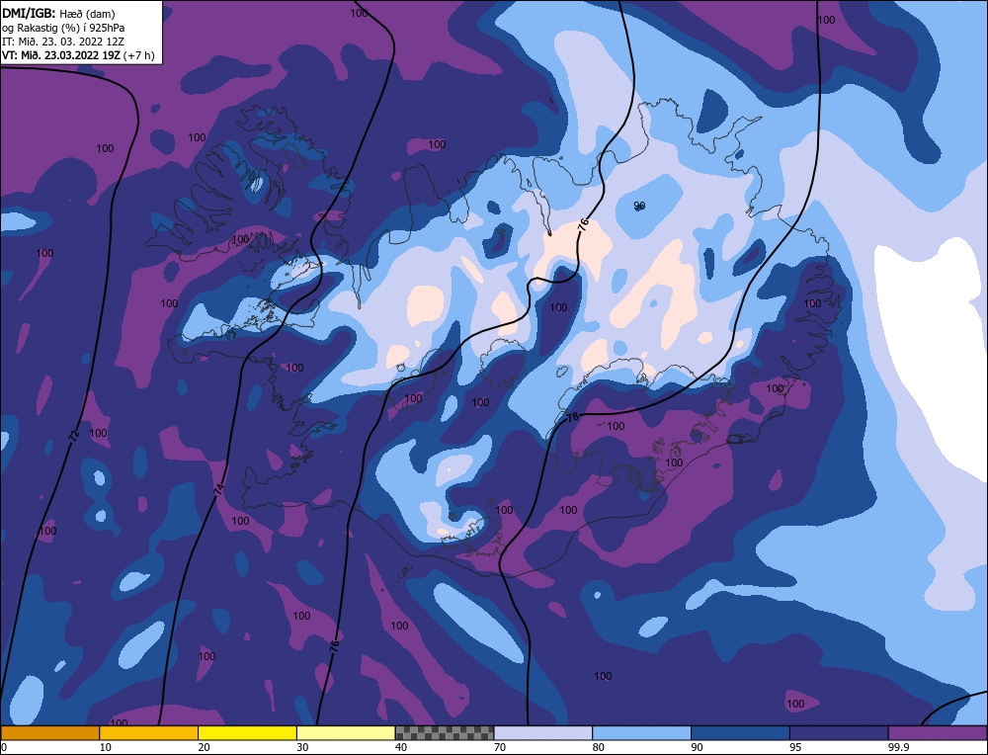Click the bright yellow 20–30 legend swatch
This screenshot has height=755, width=988.
pos(247,733)
